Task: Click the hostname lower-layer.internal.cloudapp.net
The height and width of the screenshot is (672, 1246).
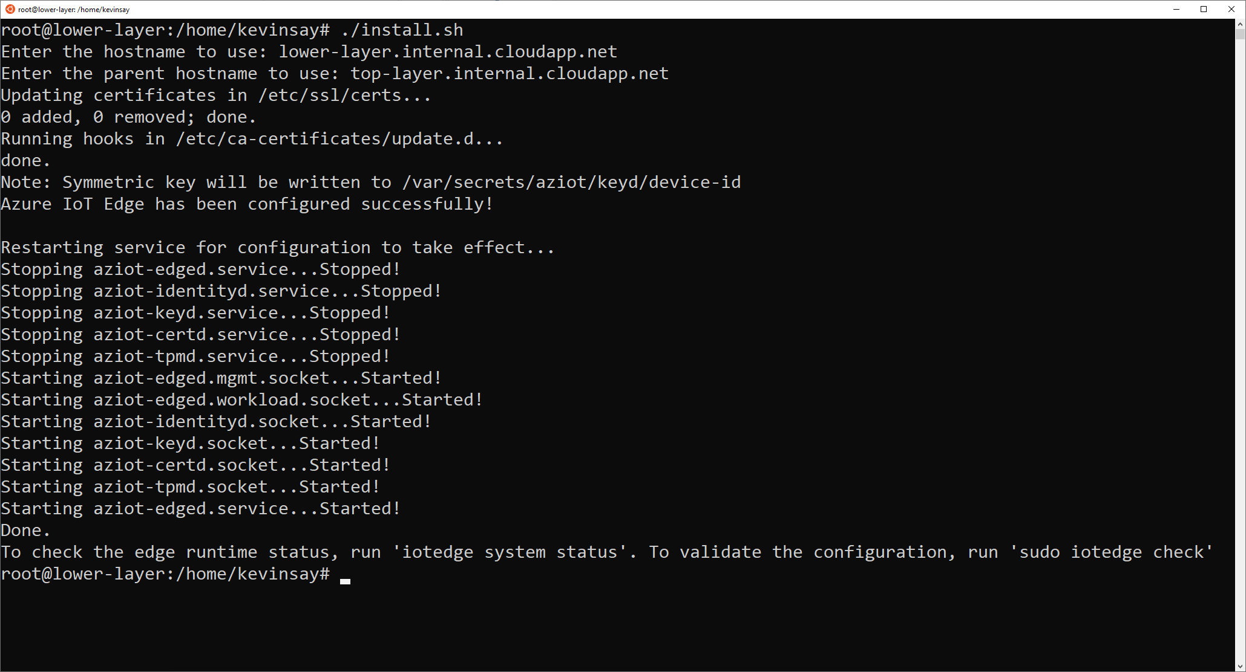Action: tap(447, 51)
